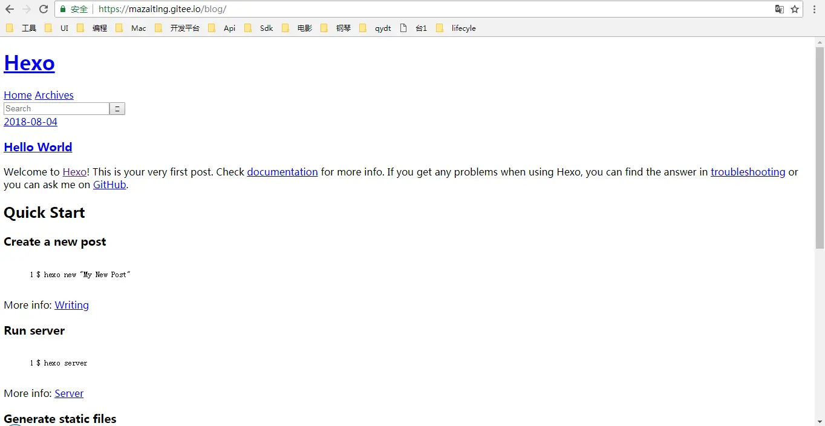The height and width of the screenshot is (426, 825).
Task: Focus the Search input box
Action: 56,108
